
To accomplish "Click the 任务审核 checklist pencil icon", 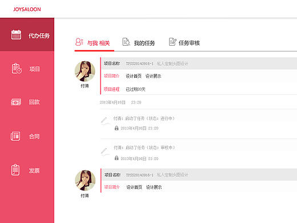I will 172,42.
